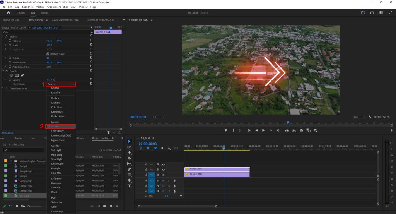Open Program Monitor wrench settings
The height and width of the screenshot is (214, 396).
point(370,117)
